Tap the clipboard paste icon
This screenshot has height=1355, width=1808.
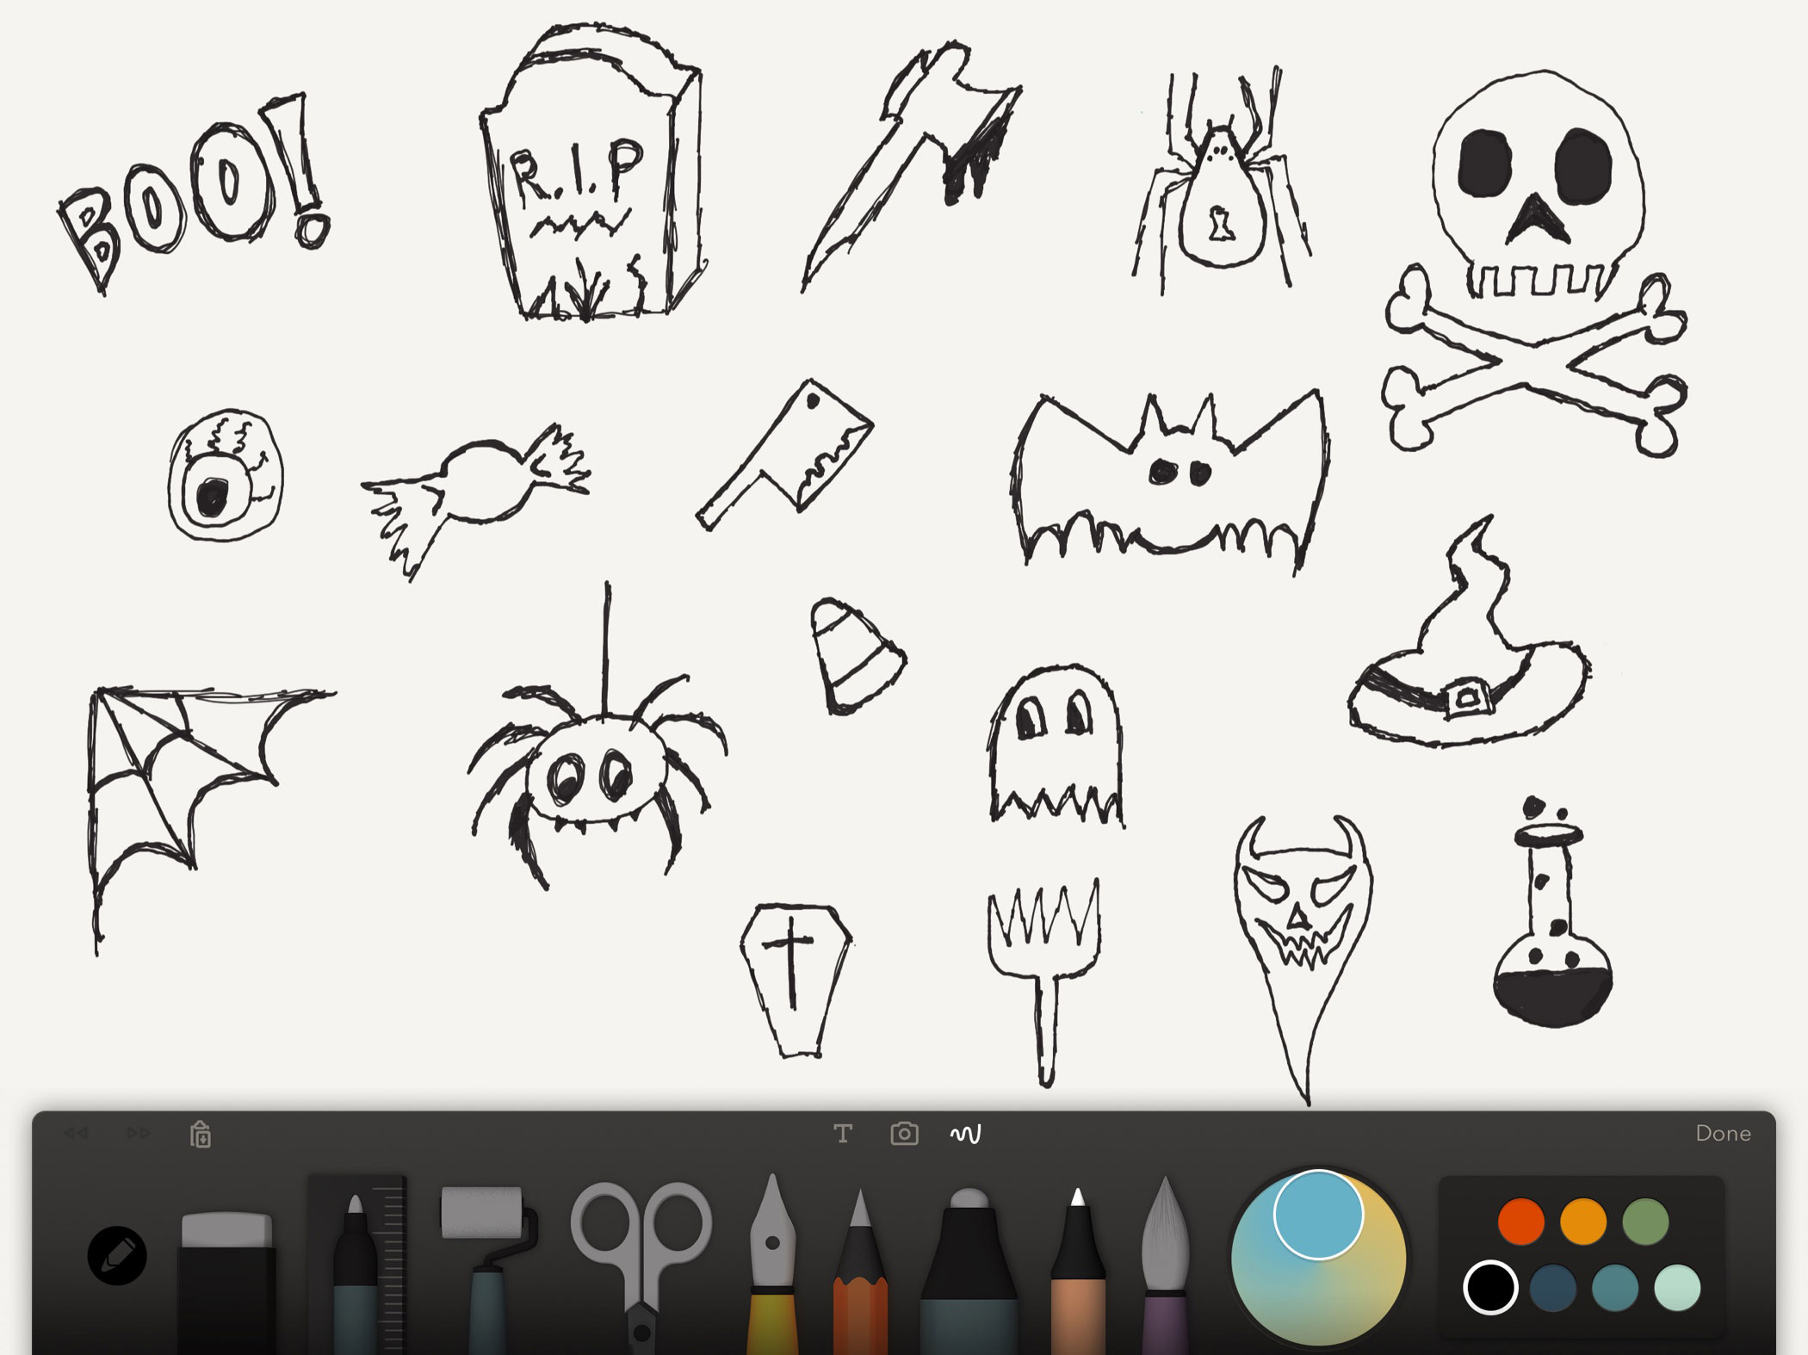coord(200,1134)
